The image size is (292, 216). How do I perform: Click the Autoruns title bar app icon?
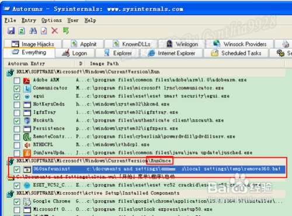click(6, 9)
